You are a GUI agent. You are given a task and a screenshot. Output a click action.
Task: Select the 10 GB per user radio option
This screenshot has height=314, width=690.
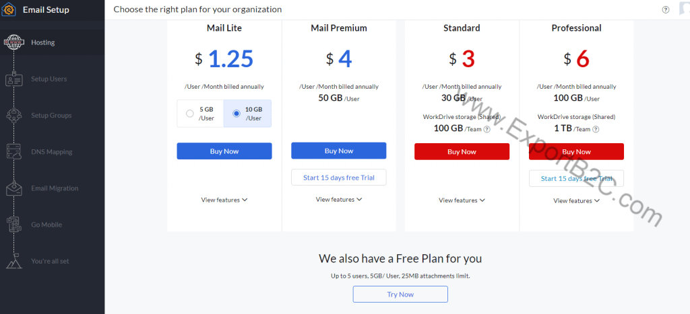point(236,114)
